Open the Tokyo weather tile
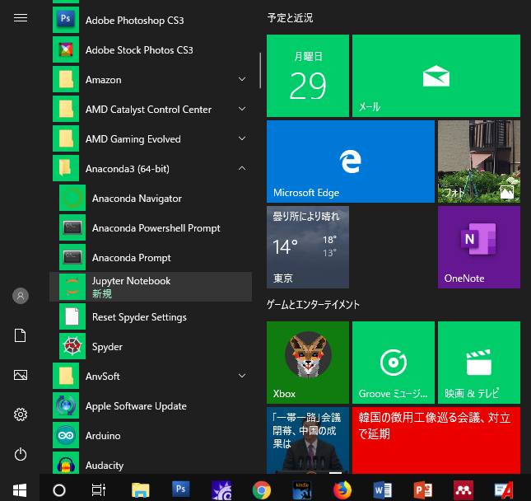The image size is (531, 501). [308, 247]
